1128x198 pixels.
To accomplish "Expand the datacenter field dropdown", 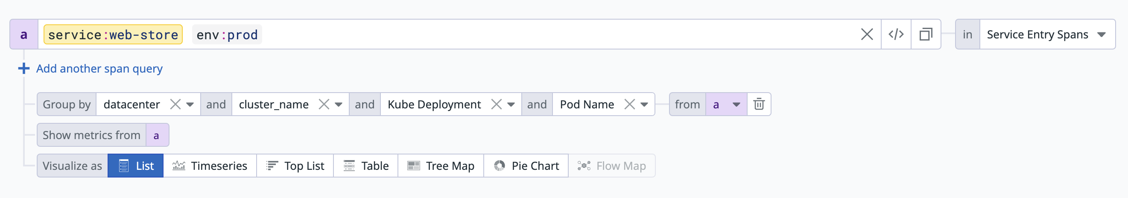I will click(x=190, y=104).
